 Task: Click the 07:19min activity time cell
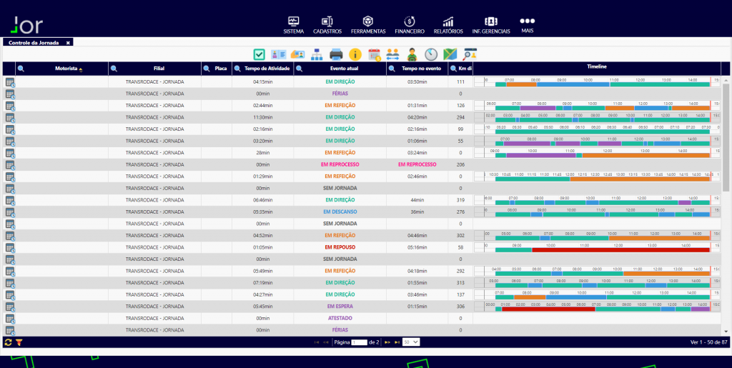pyautogui.click(x=263, y=283)
